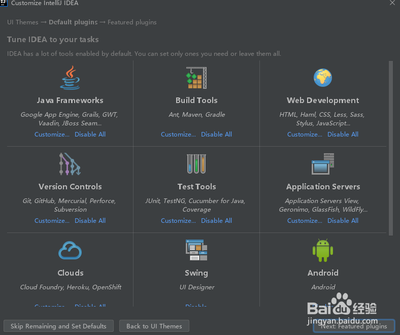Click the Version Controls branches icon
Viewport: 400px width, 335px height.
coord(70,164)
